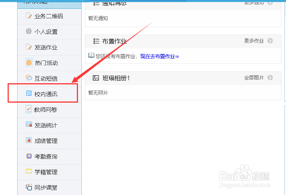Go to 考勤查询 in the sidebar
This screenshot has width=286, height=195.
point(49,157)
